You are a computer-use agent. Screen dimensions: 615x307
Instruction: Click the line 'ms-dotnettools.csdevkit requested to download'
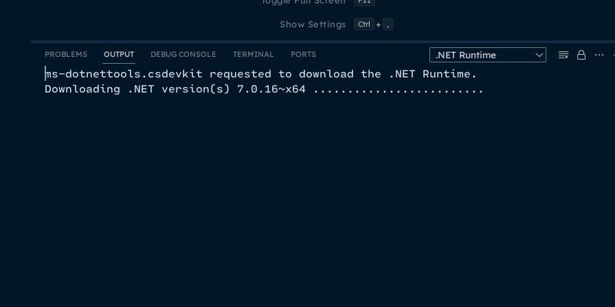[x=261, y=74]
